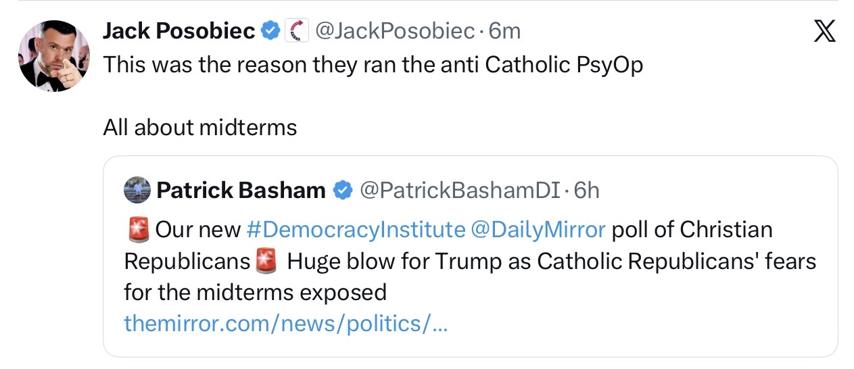Open the themirror.com news link
Image resolution: width=854 pixels, height=369 pixels.
pos(285,324)
